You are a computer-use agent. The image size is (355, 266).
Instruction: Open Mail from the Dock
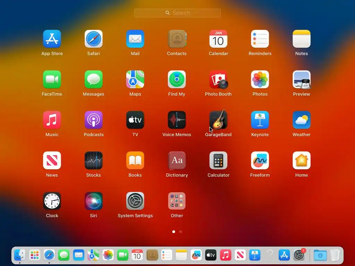click(79, 255)
